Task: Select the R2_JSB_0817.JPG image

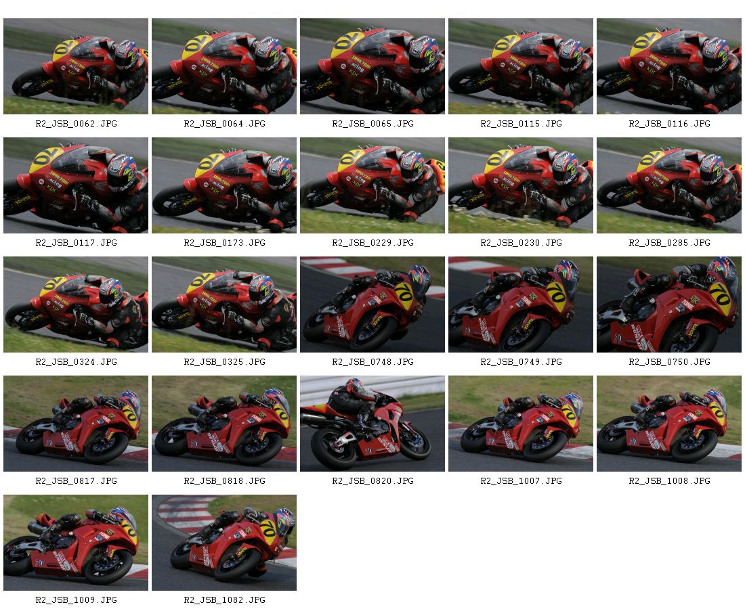Action: pyautogui.click(x=76, y=424)
